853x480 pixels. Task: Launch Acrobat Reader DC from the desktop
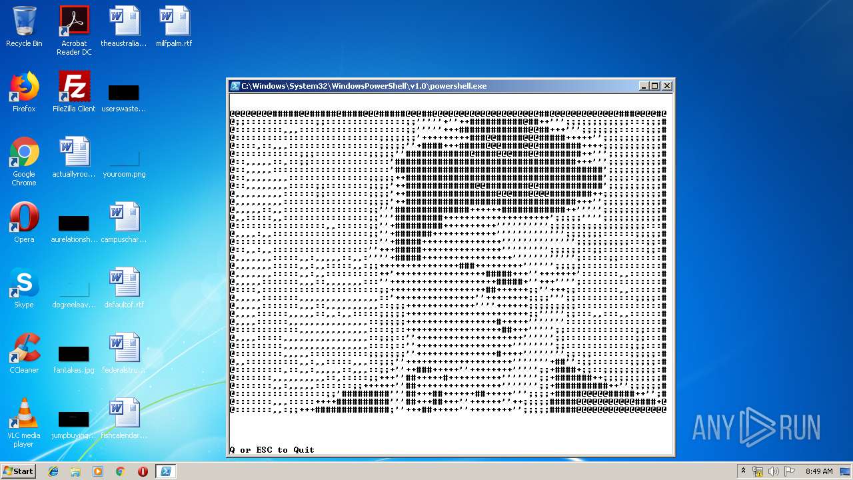click(74, 31)
